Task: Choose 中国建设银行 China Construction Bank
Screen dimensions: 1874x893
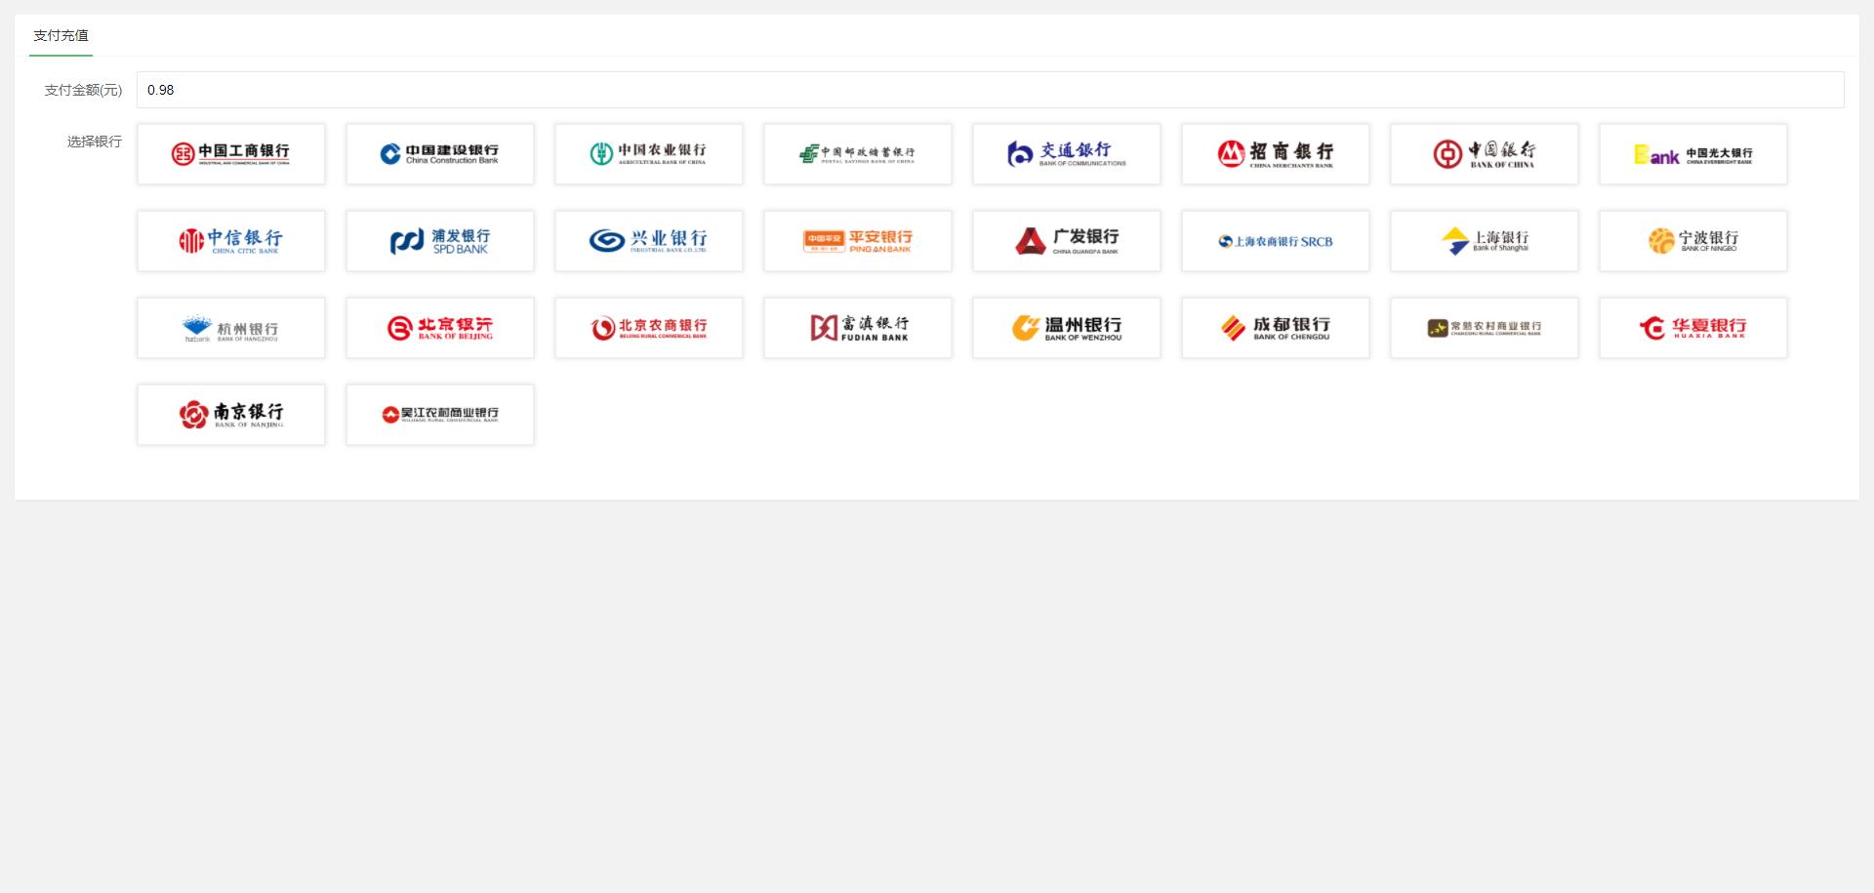Action: click(x=440, y=154)
